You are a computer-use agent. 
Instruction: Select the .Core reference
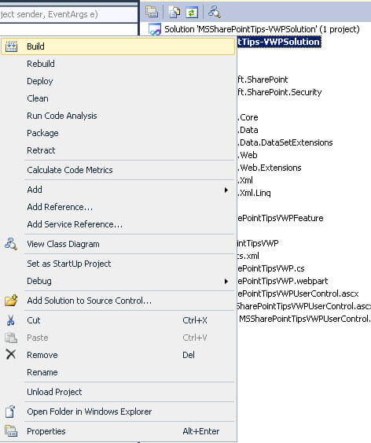[248, 117]
